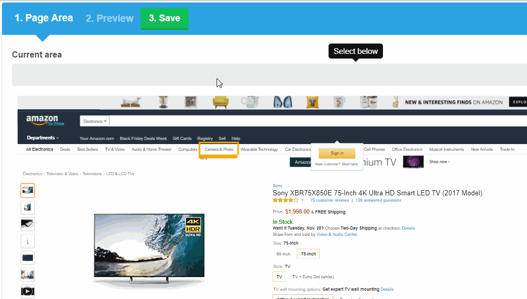527x299 pixels.
Task: Select Camera & Photo in the navigation bar
Action: click(218, 149)
